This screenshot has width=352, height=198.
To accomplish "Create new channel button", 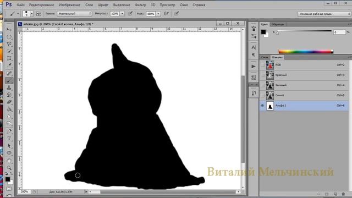I will click(x=335, y=194).
